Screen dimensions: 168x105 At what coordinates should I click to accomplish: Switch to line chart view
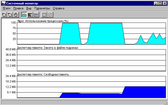24,15
